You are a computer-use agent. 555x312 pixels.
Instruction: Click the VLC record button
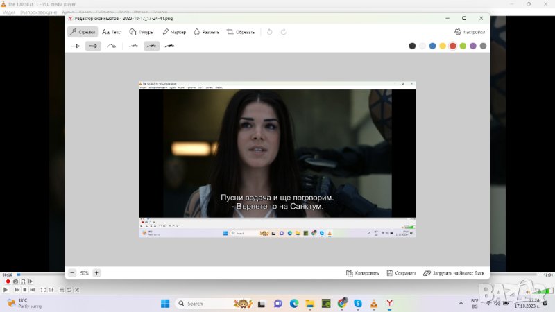click(8, 281)
